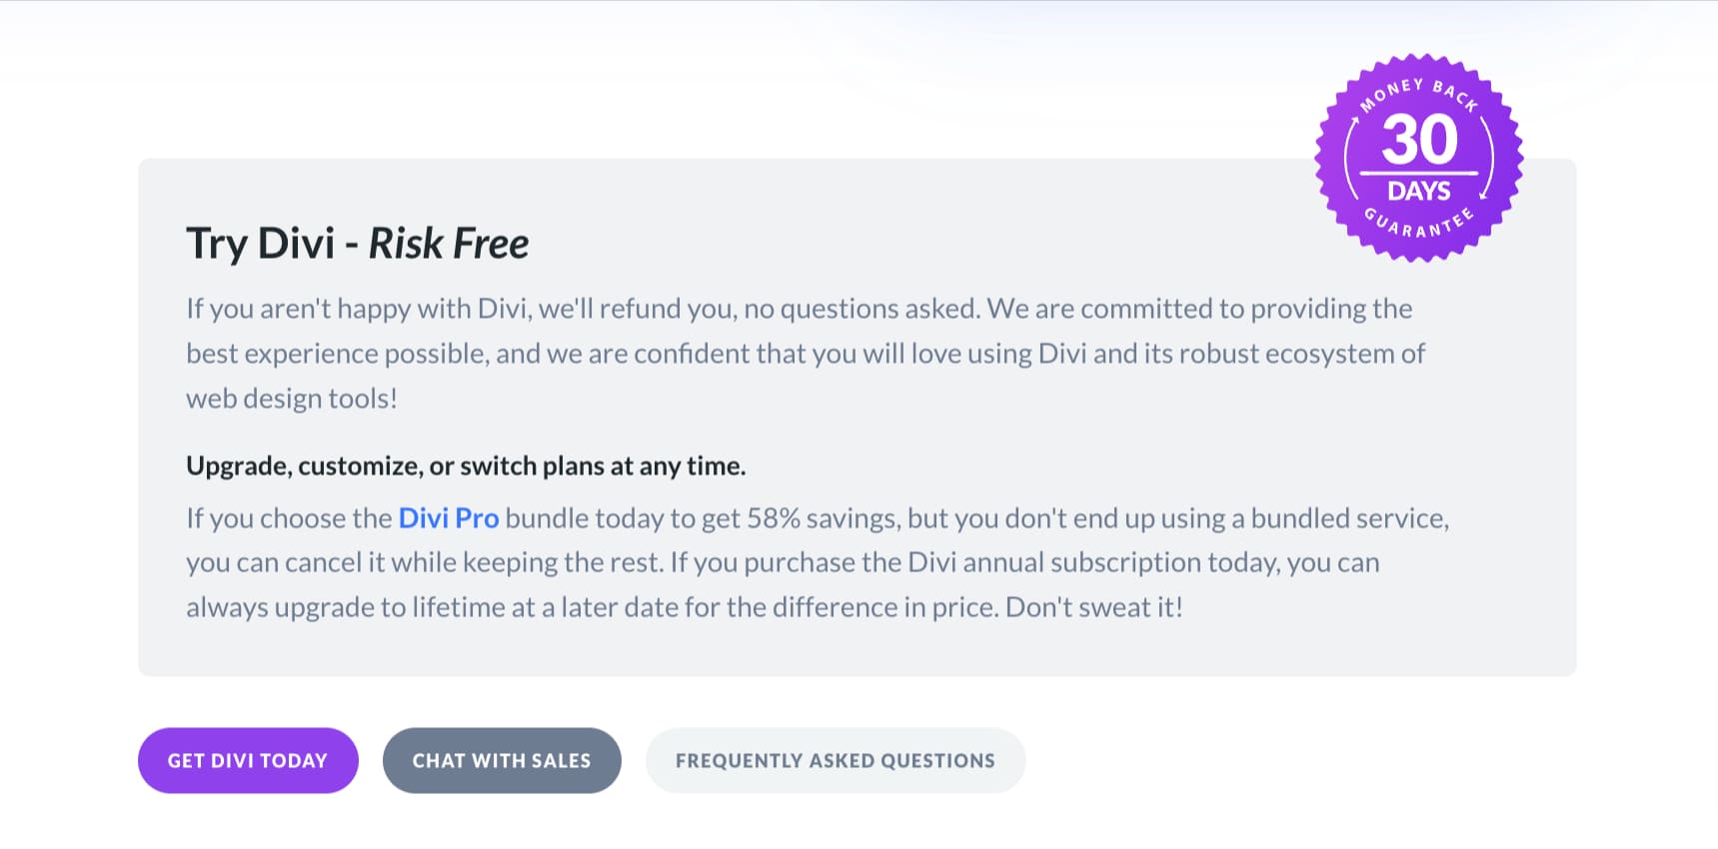1718x849 pixels.
Task: Open Chat With Sales
Action: point(502,760)
